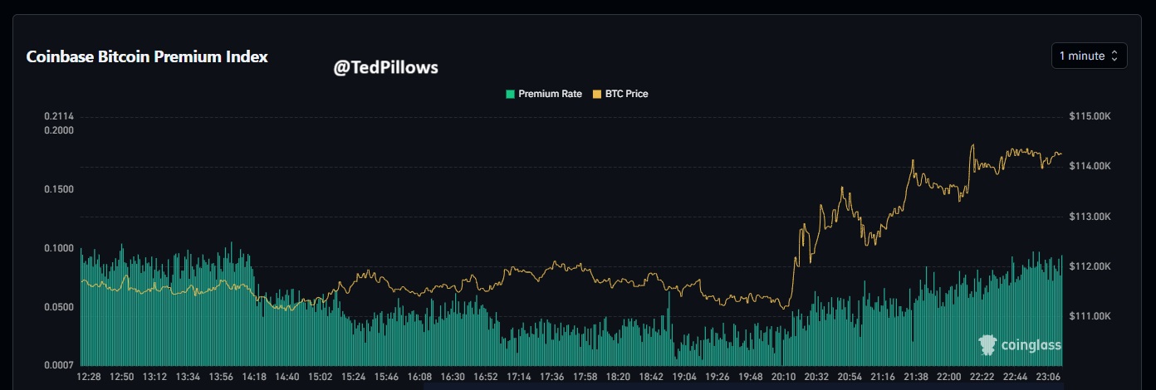Open the 1 minute interval dropdown
Image resolution: width=1156 pixels, height=390 pixels.
1089,56
